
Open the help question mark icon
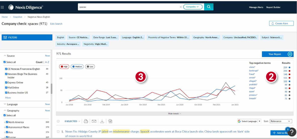292,131
